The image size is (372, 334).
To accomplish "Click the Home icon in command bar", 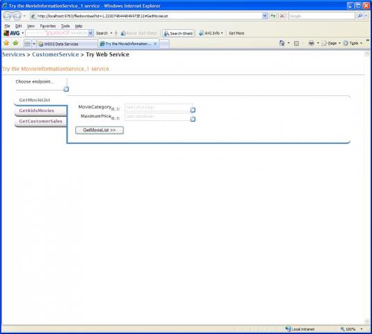I will (x=282, y=43).
